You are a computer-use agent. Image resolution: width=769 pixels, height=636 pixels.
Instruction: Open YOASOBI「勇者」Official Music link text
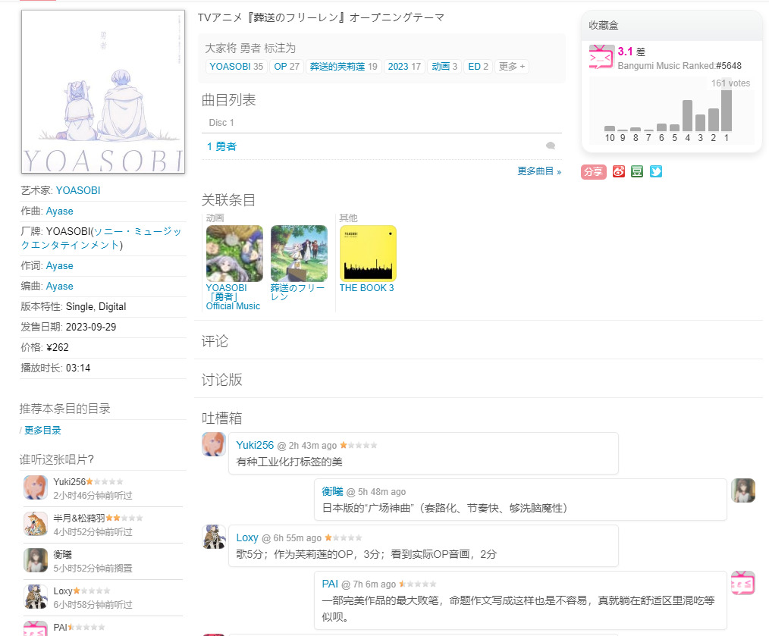click(x=233, y=296)
